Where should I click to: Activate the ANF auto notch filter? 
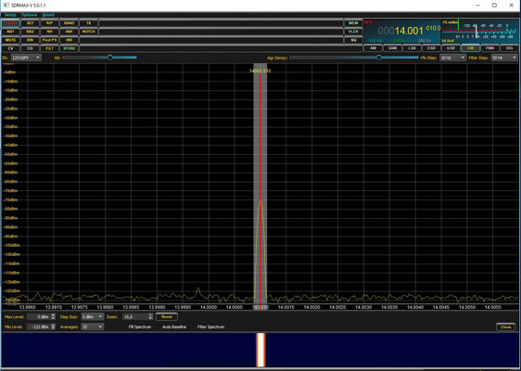pyautogui.click(x=70, y=32)
